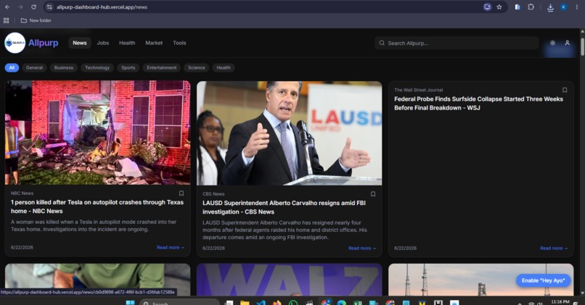
Task: Filter news by General
Action: [x=34, y=68]
